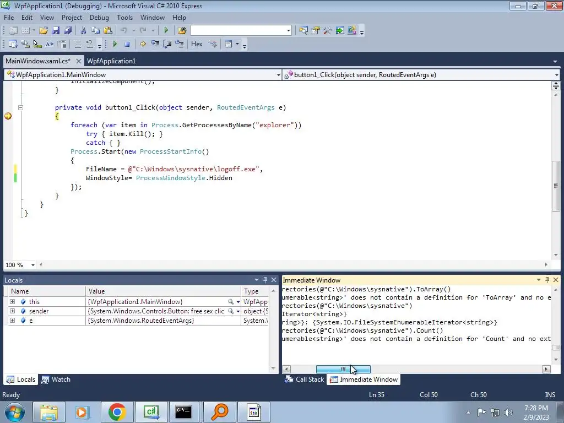564x423 pixels.
Task: Click the Value column header in Locals
Action: click(163, 291)
